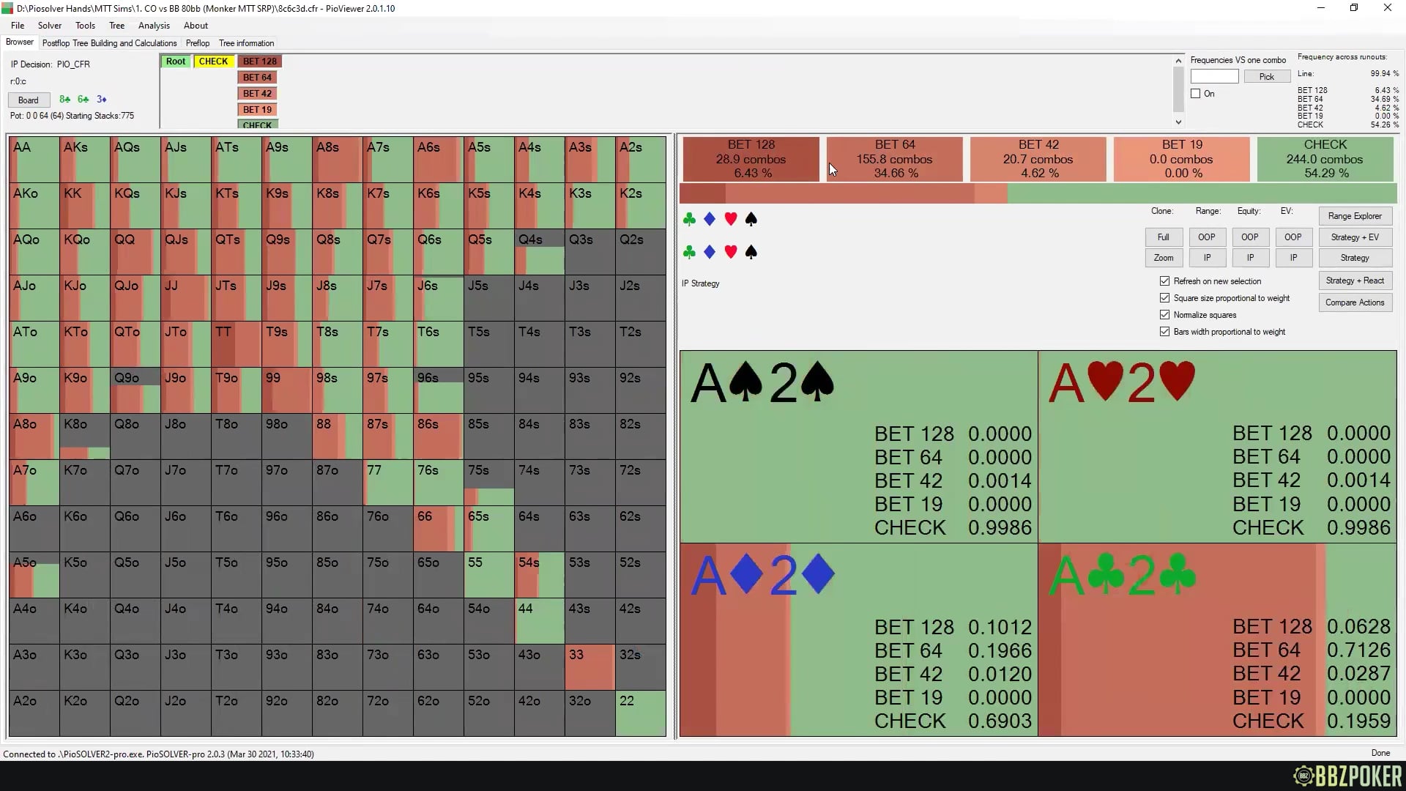Open the Solver menu
The image size is (1406, 791).
(50, 26)
